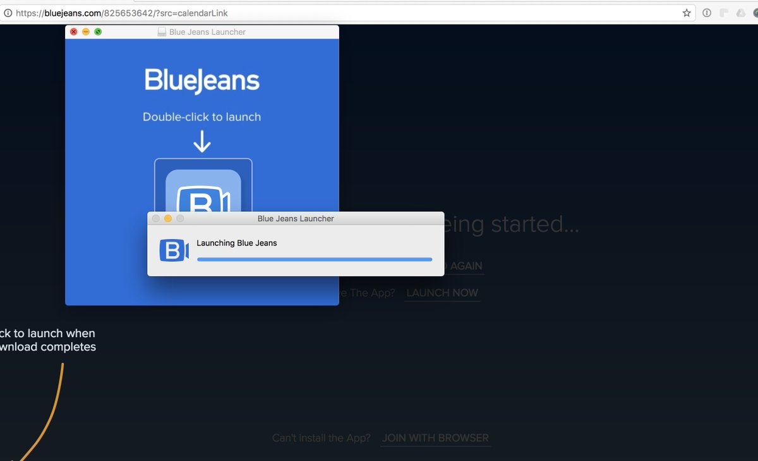Click the title of the launching dialog
Image resolution: width=758 pixels, height=461 pixels.
pos(296,219)
